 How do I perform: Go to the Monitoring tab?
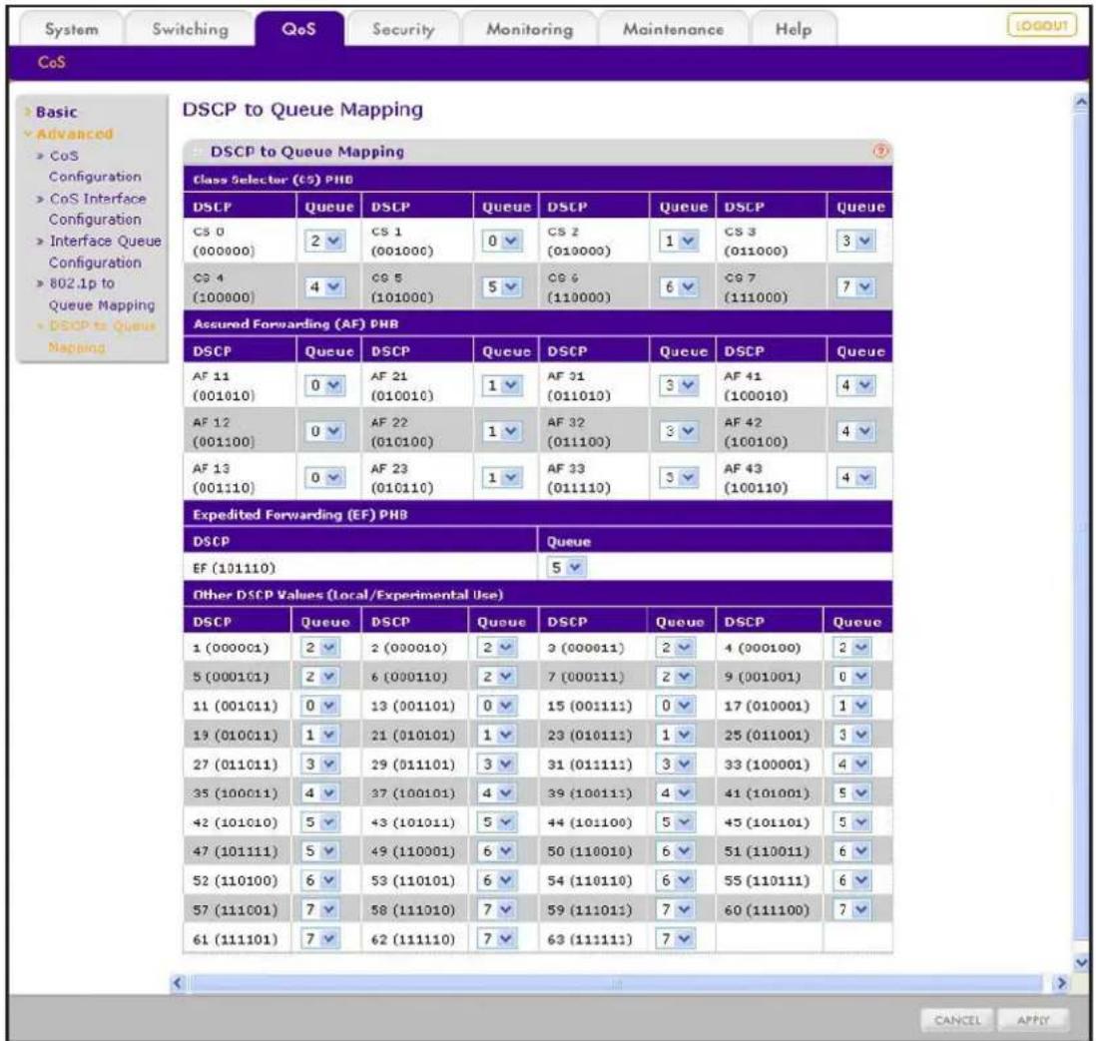coord(529,29)
